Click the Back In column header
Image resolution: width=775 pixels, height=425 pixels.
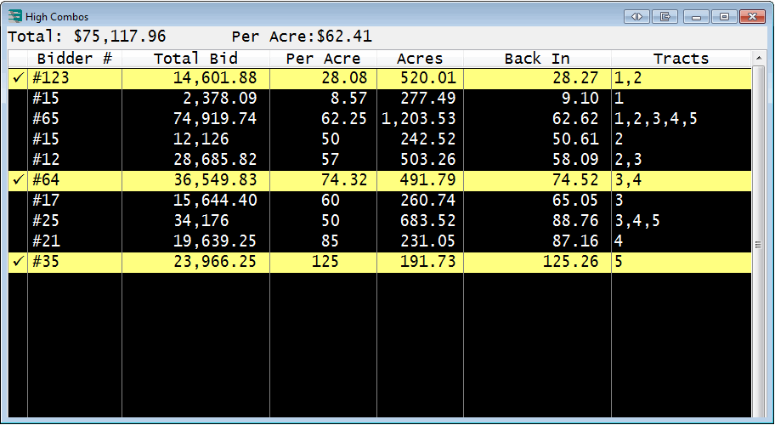[x=537, y=59]
